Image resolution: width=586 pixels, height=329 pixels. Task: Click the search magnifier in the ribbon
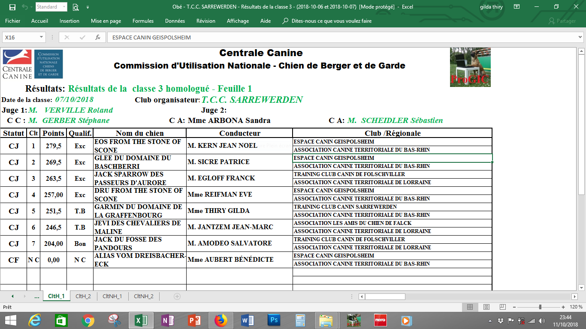285,21
